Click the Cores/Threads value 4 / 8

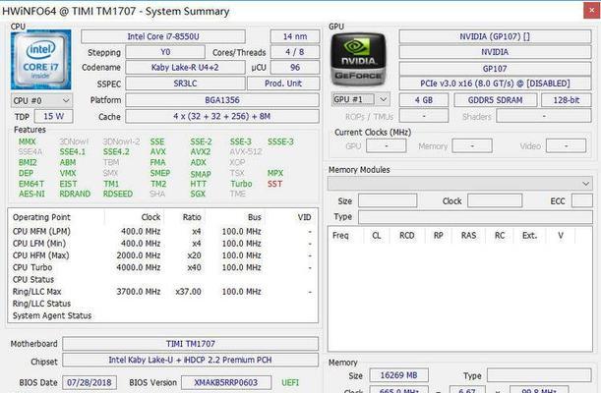[295, 52]
